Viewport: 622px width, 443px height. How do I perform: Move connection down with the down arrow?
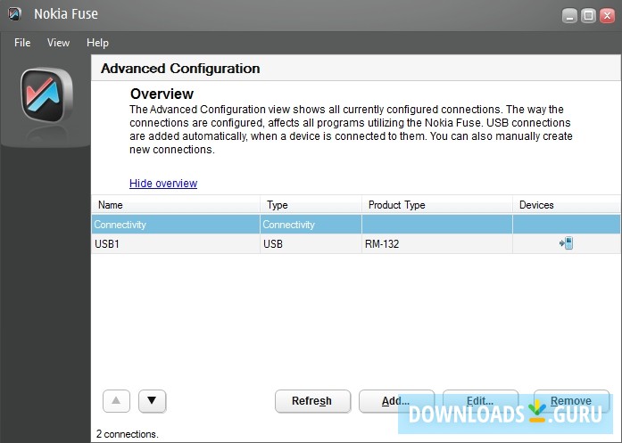[x=152, y=401]
